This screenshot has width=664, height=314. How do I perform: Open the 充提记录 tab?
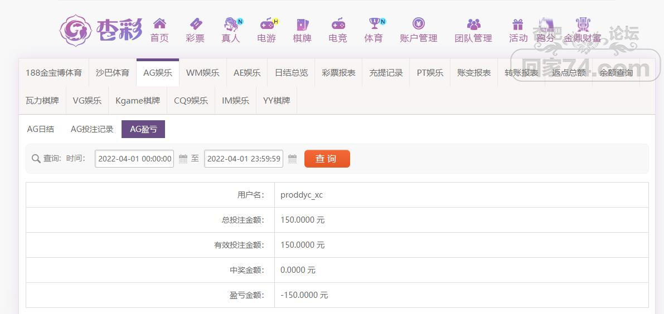click(x=386, y=73)
